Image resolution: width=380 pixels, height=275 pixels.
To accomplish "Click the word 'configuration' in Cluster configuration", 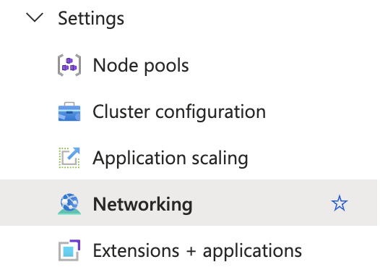I will 211,112.
